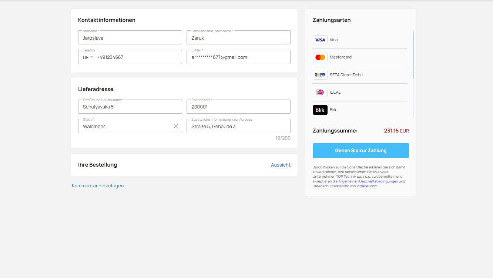Select the iDEAL payment logo
This screenshot has width=493, height=278.
tap(320, 92)
